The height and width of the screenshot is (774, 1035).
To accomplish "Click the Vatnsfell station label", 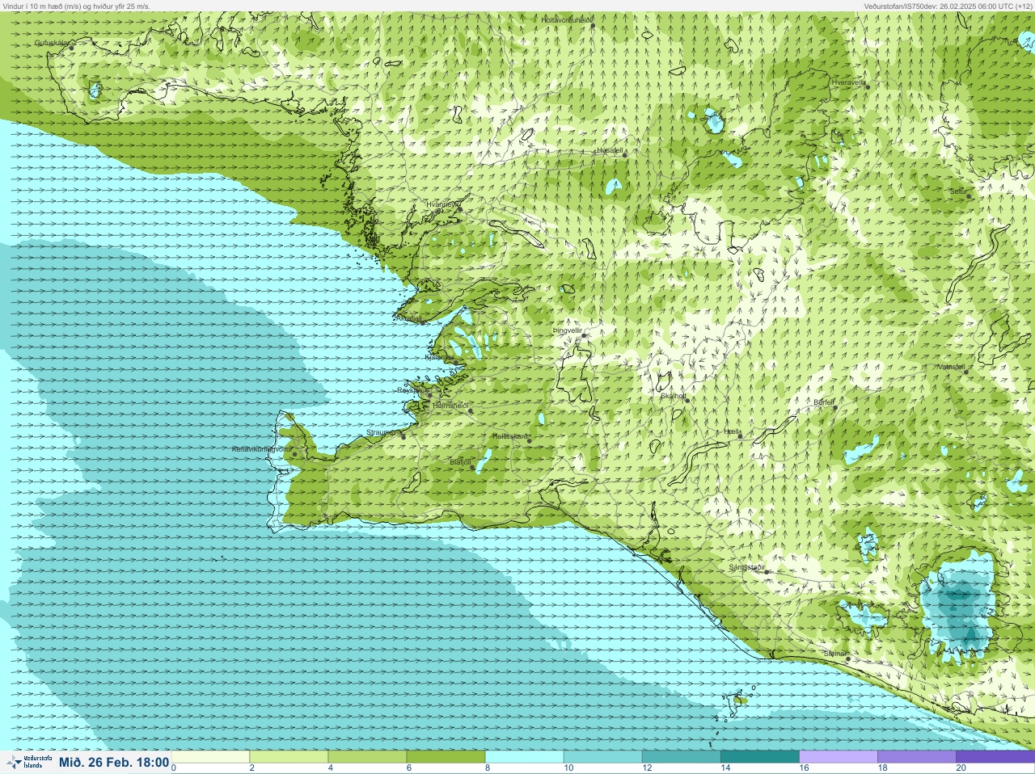I will click(952, 366).
